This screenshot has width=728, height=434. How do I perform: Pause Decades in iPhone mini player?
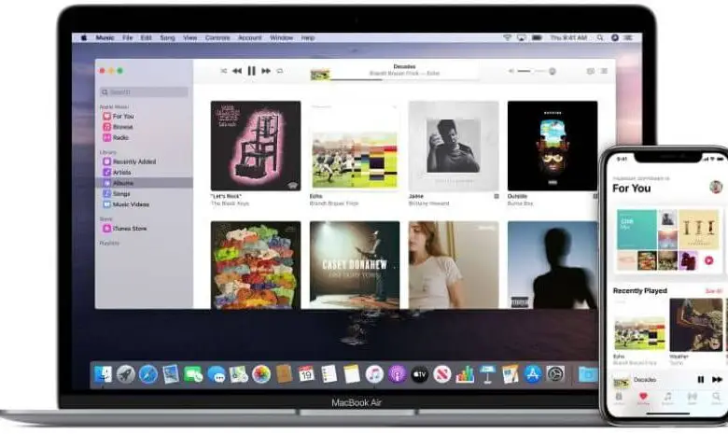tap(701, 380)
